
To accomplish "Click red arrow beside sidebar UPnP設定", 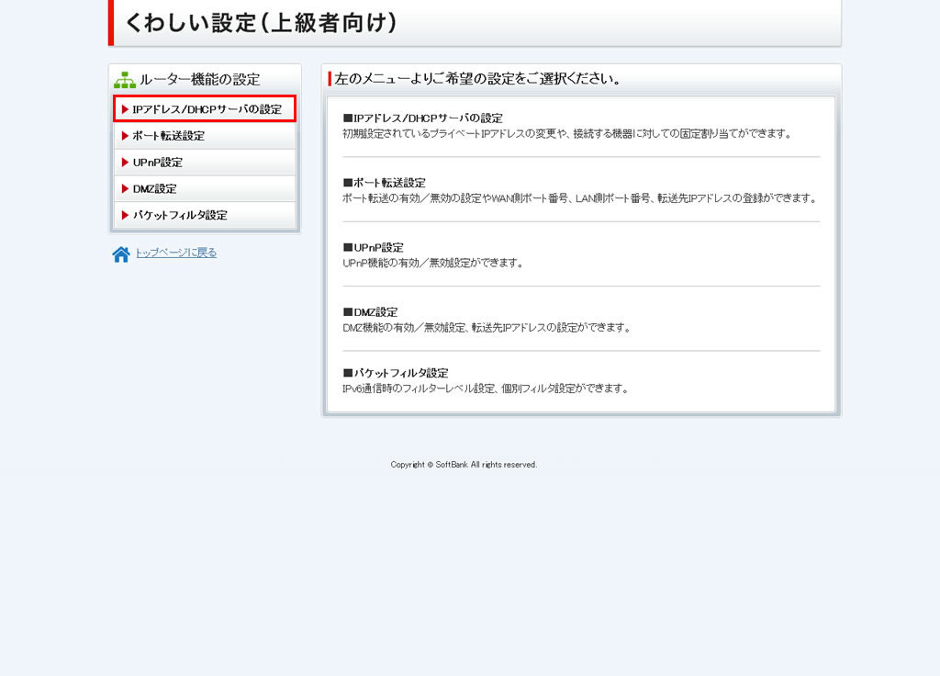I will 126,163.
